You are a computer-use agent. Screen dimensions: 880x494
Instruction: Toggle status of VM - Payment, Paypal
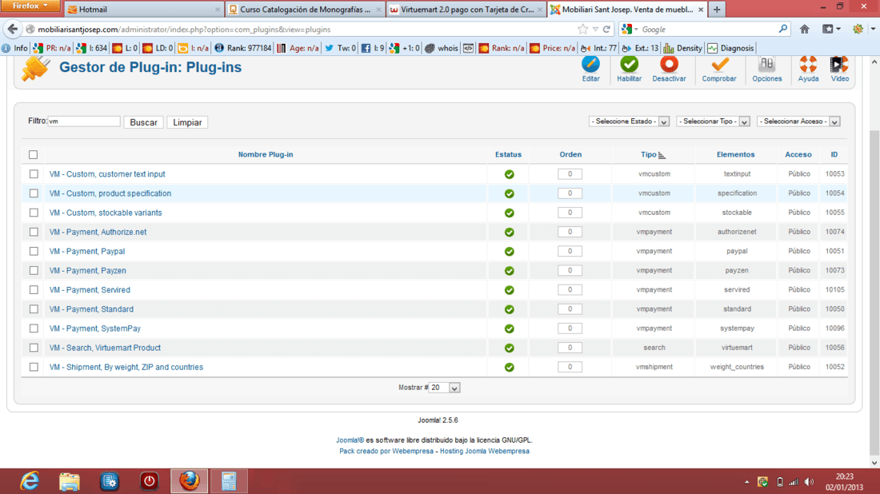pos(509,251)
